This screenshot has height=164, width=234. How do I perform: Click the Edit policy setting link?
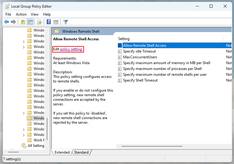tap(71, 49)
